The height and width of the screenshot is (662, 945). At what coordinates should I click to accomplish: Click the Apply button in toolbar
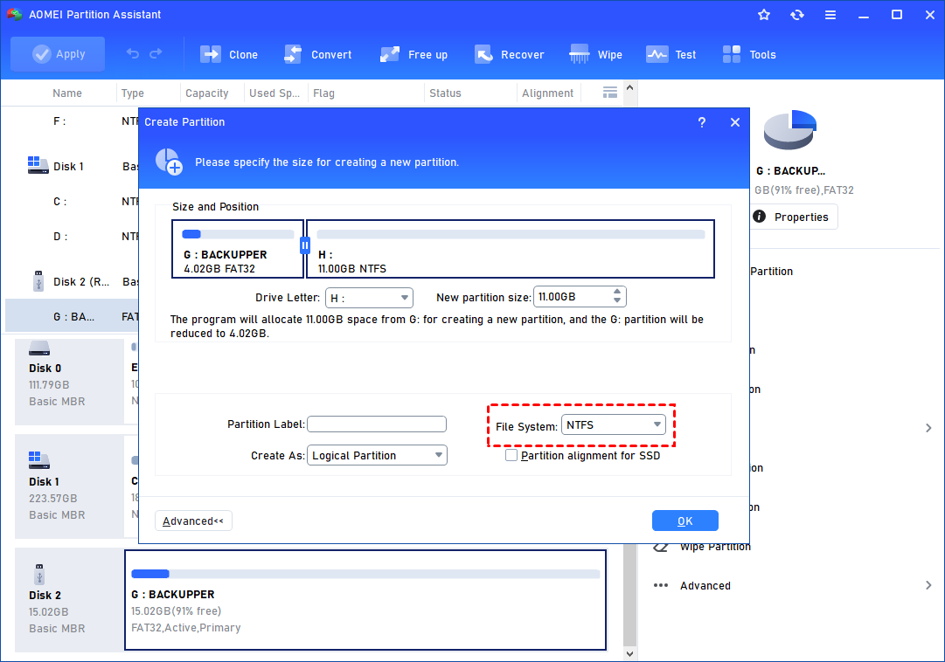coord(58,54)
